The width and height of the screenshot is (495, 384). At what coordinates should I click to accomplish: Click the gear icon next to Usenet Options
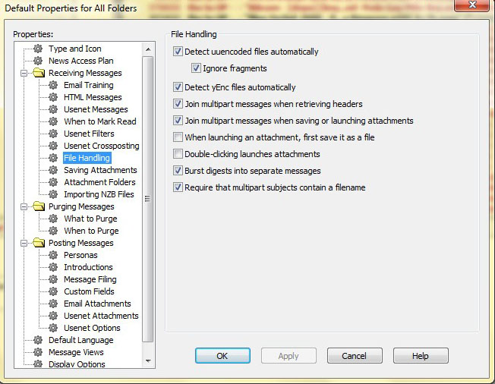click(x=53, y=328)
